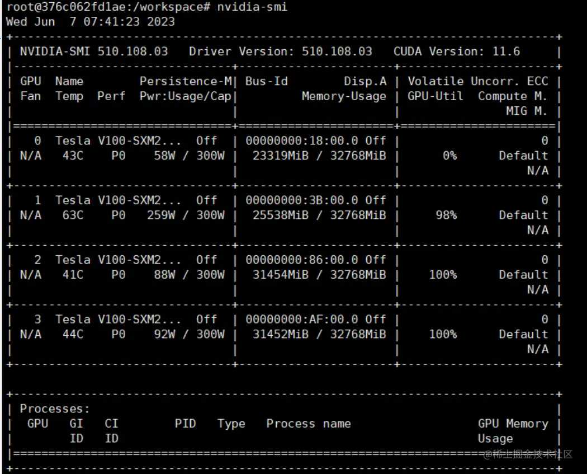Click temperature 63C for GPU 1
Viewport: 587px width, 474px height.
73,215
